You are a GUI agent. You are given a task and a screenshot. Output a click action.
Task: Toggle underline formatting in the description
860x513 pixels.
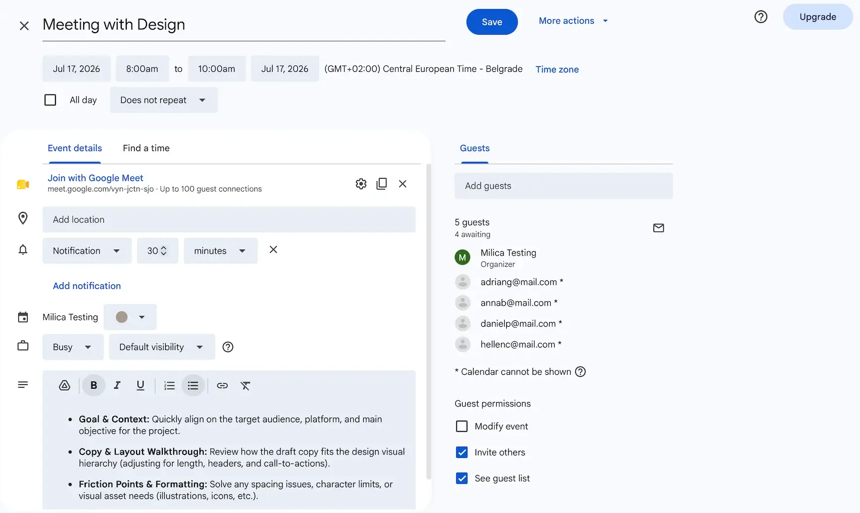(x=141, y=385)
